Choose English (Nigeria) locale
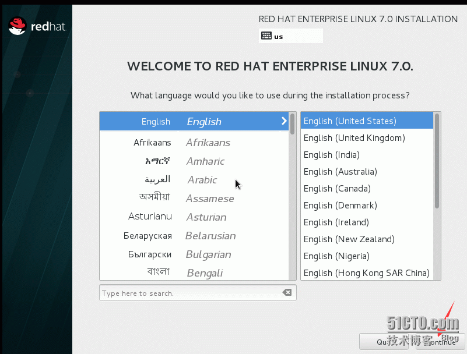The width and height of the screenshot is (467, 354). pos(367,256)
